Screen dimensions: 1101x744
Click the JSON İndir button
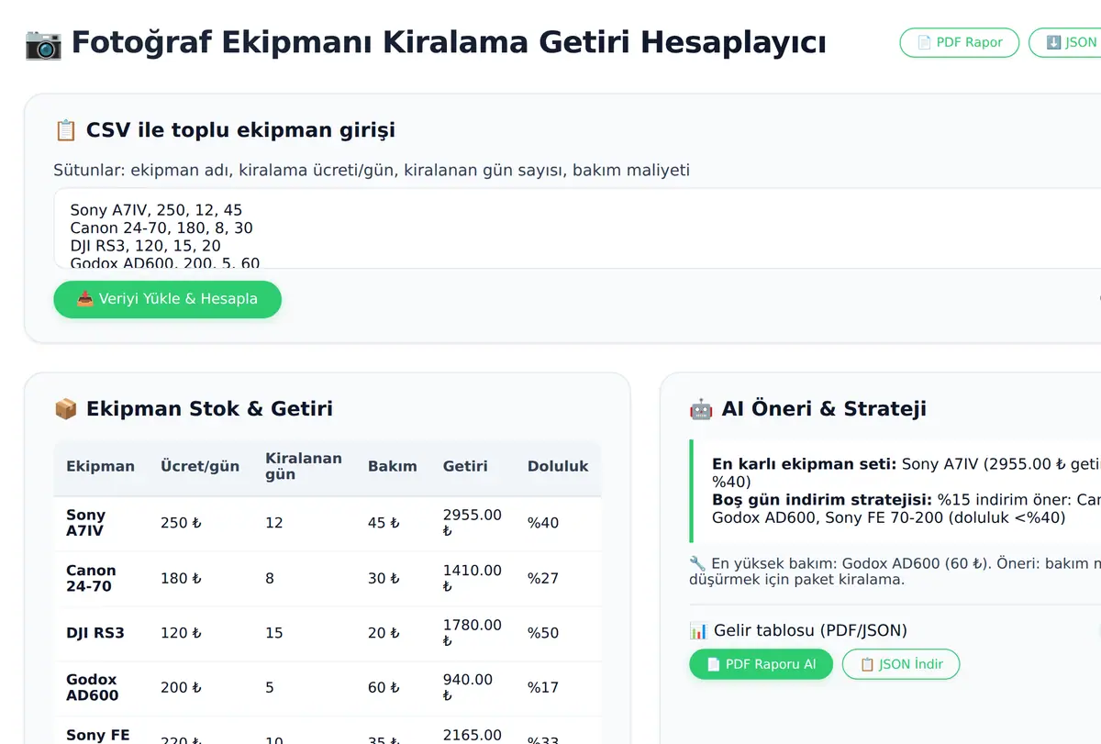tap(901, 664)
